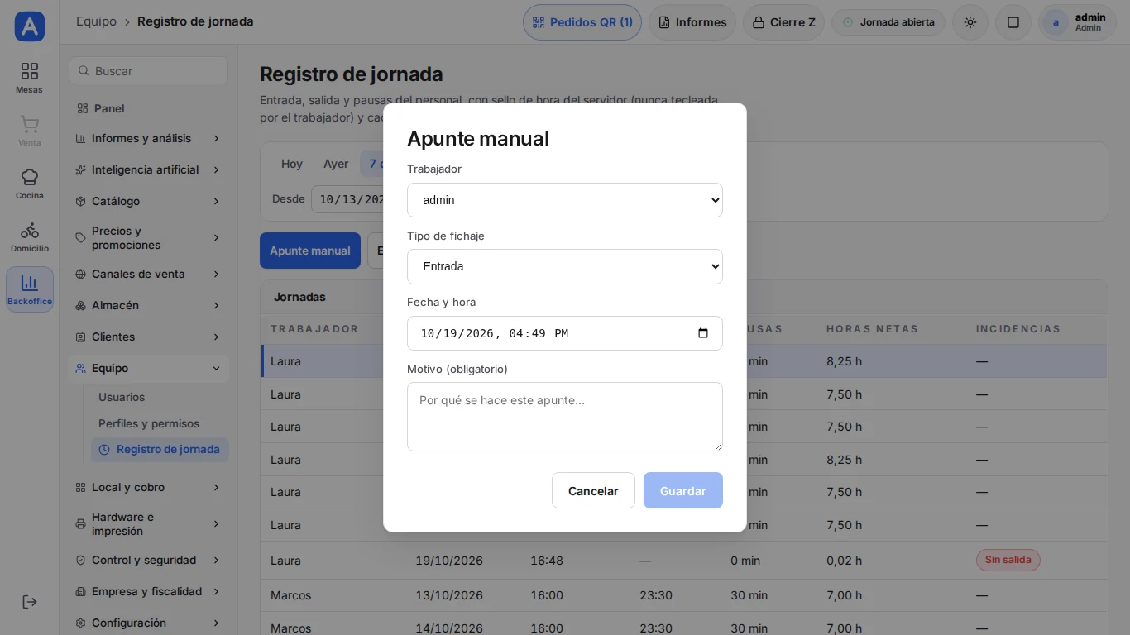Select the Backoffice chart icon

(x=30, y=289)
